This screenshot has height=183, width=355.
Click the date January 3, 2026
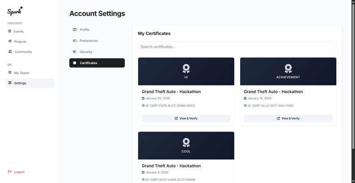(x=157, y=172)
